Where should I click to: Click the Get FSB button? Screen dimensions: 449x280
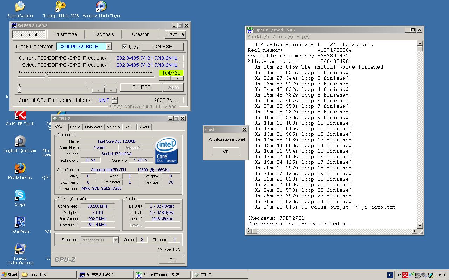(163, 47)
